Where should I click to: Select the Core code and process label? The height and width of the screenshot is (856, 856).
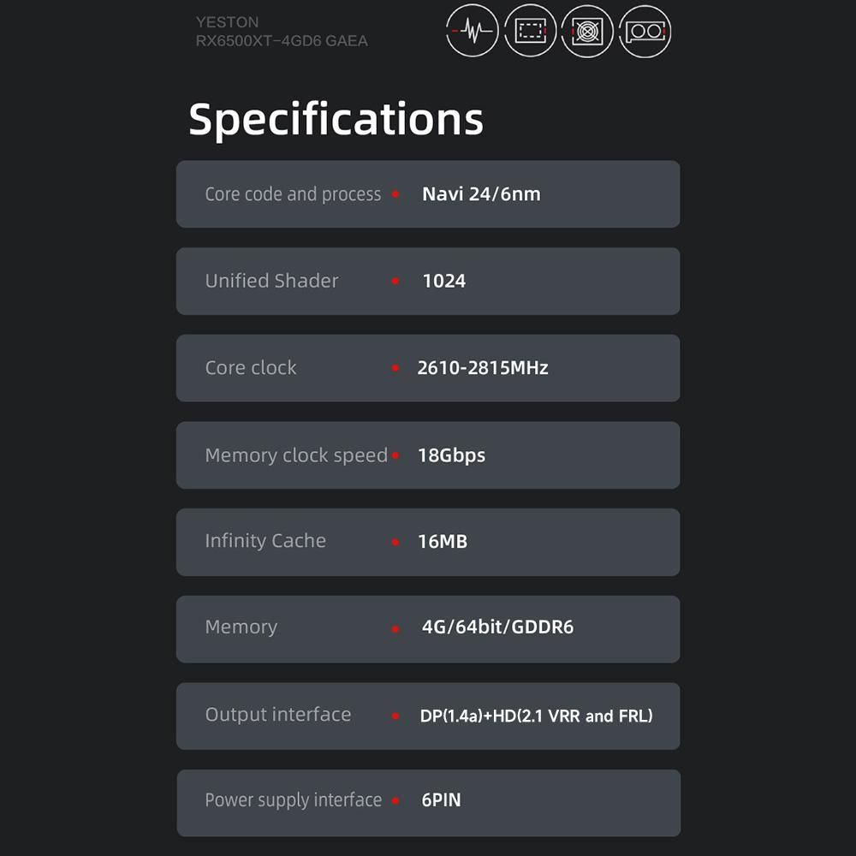(x=293, y=194)
